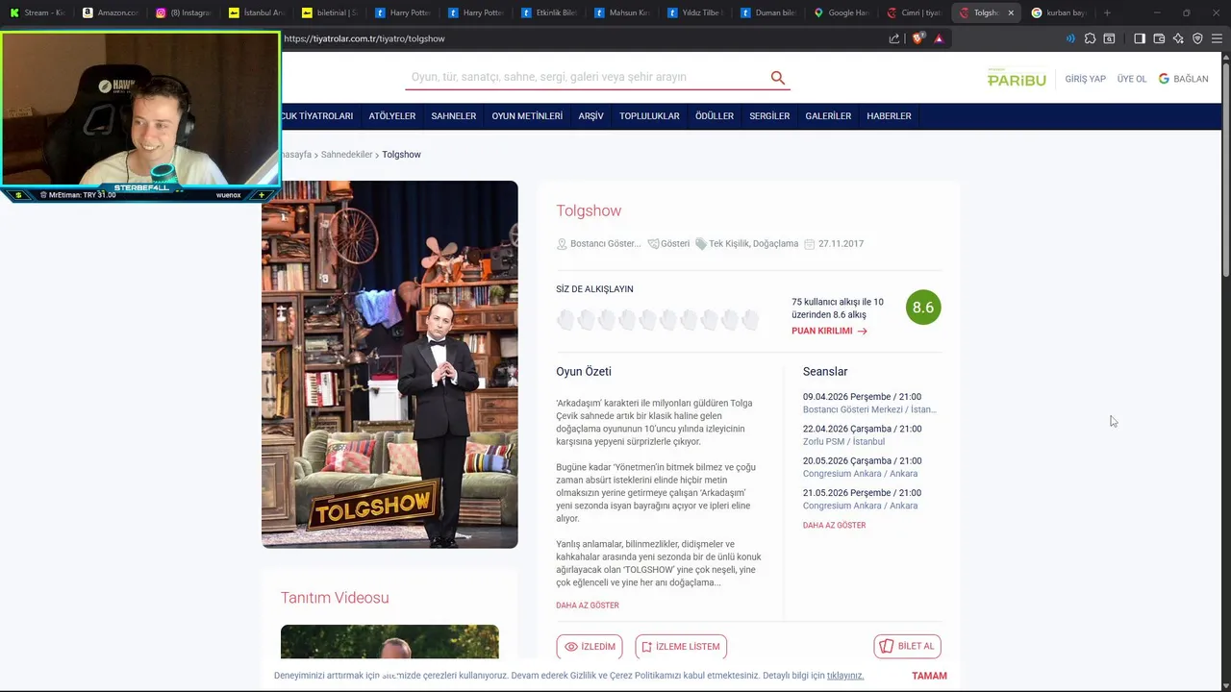Click the share icon in address bar
The width and height of the screenshot is (1231, 692).
tap(894, 38)
